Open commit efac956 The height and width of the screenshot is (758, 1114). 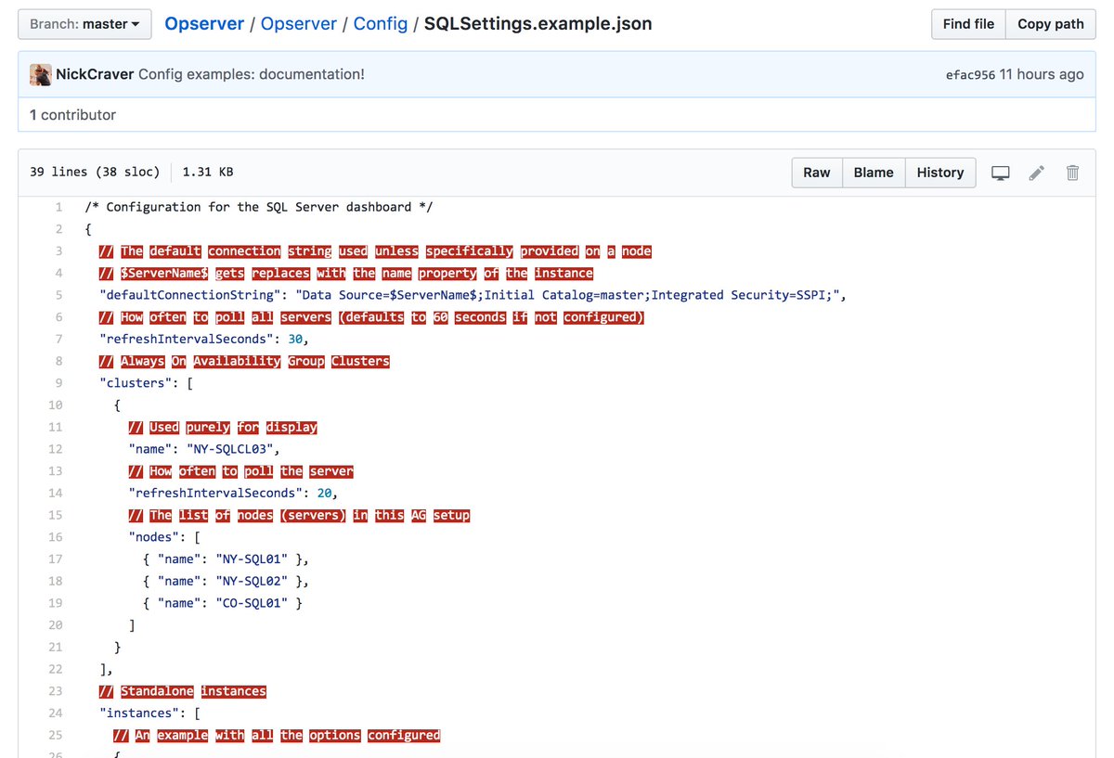point(970,75)
